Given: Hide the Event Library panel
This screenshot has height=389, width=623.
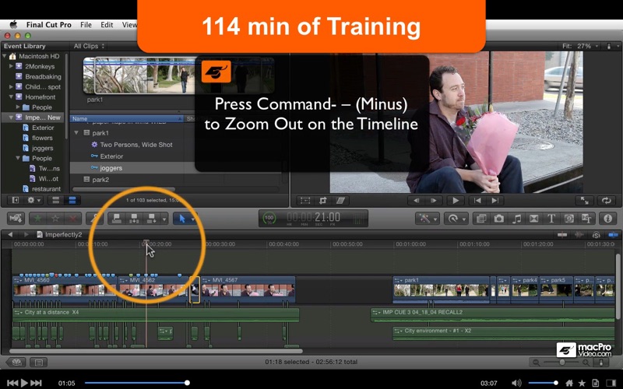Looking at the screenshot, I should (16, 200).
